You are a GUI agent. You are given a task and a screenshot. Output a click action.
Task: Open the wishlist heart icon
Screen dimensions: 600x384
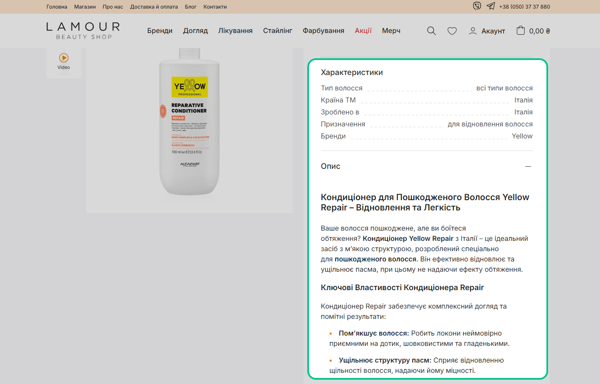click(x=452, y=31)
